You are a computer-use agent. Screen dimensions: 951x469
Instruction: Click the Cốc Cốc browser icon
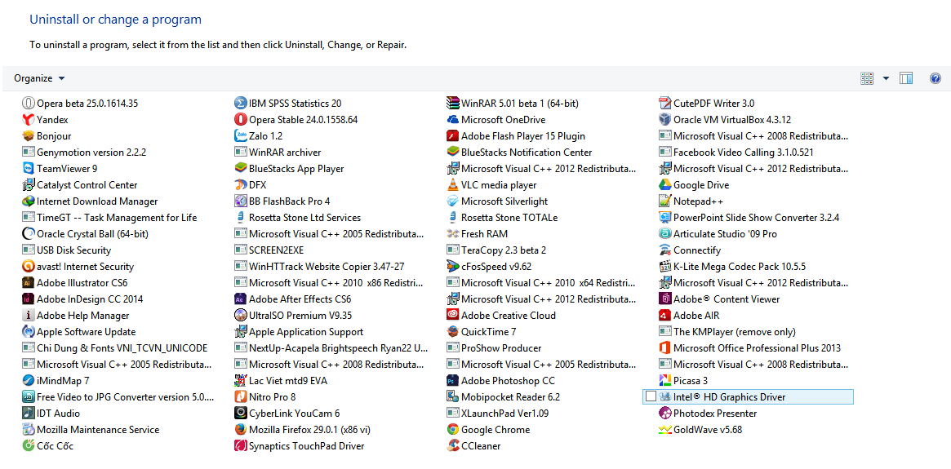[x=28, y=447]
